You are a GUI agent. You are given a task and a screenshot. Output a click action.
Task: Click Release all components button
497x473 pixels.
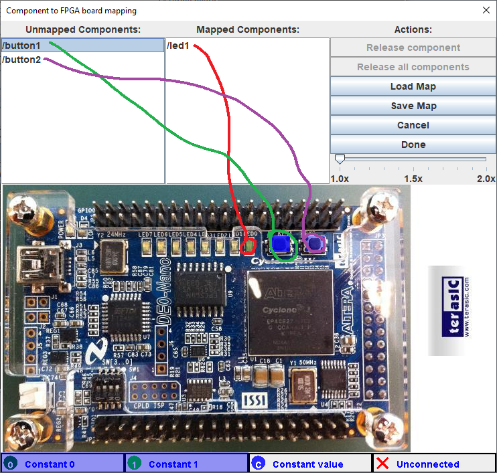(413, 67)
